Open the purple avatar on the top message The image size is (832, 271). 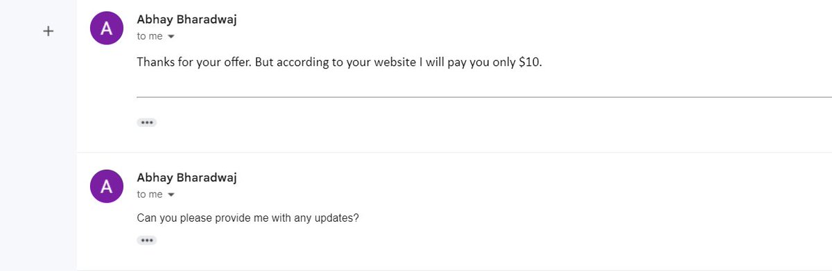(x=107, y=29)
